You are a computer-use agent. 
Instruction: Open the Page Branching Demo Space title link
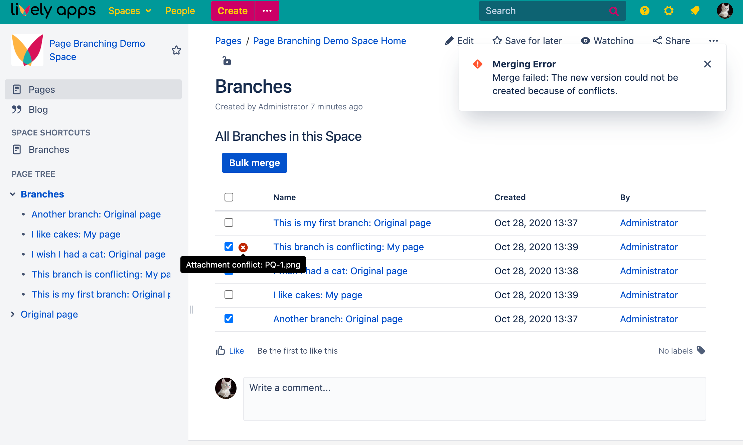coord(97,50)
